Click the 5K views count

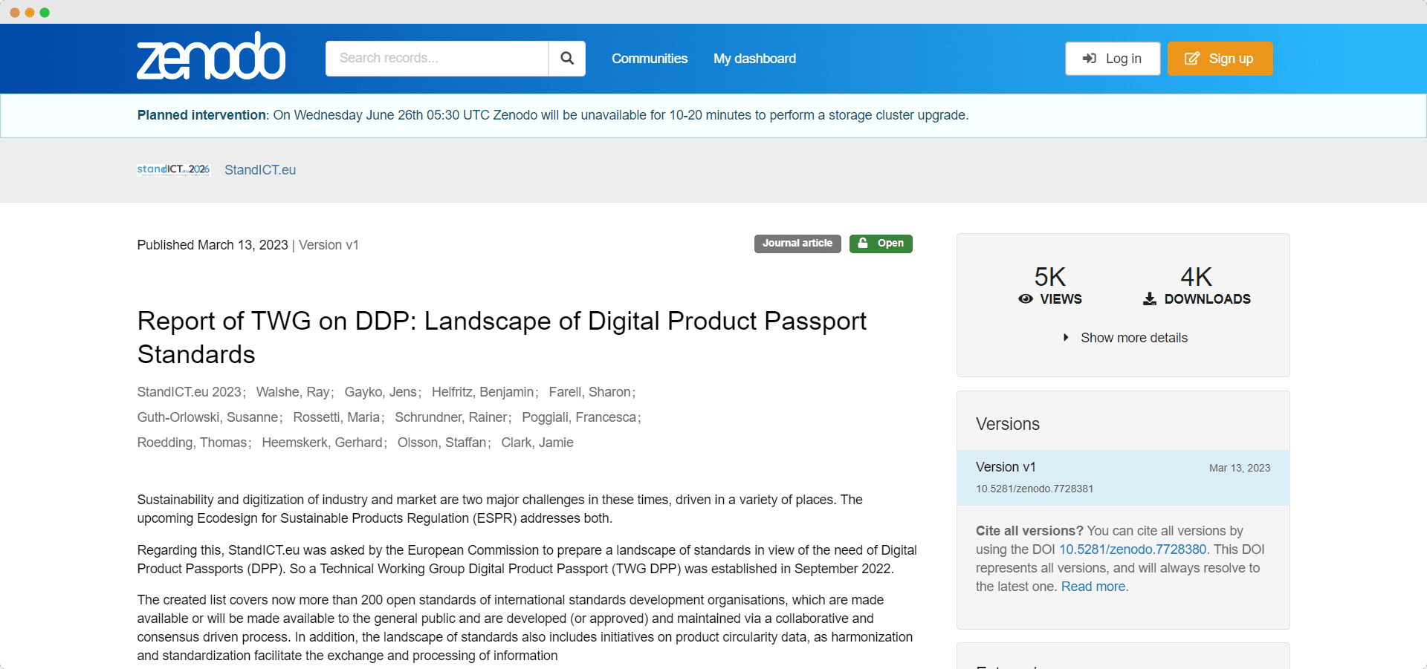pyautogui.click(x=1050, y=277)
